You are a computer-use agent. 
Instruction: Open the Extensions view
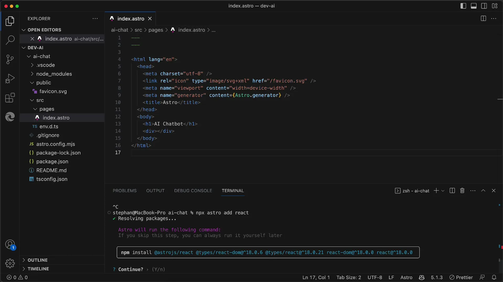pyautogui.click(x=10, y=98)
